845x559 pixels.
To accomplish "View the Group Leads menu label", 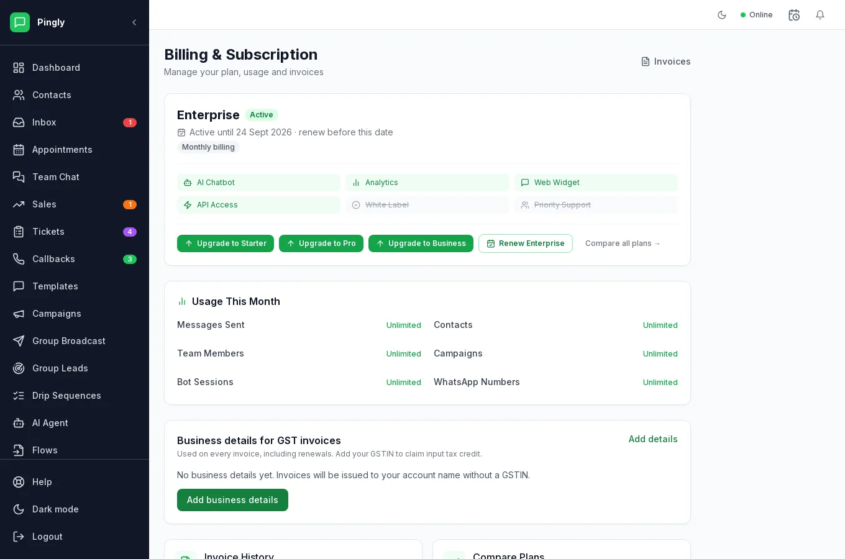I will 60,368.
